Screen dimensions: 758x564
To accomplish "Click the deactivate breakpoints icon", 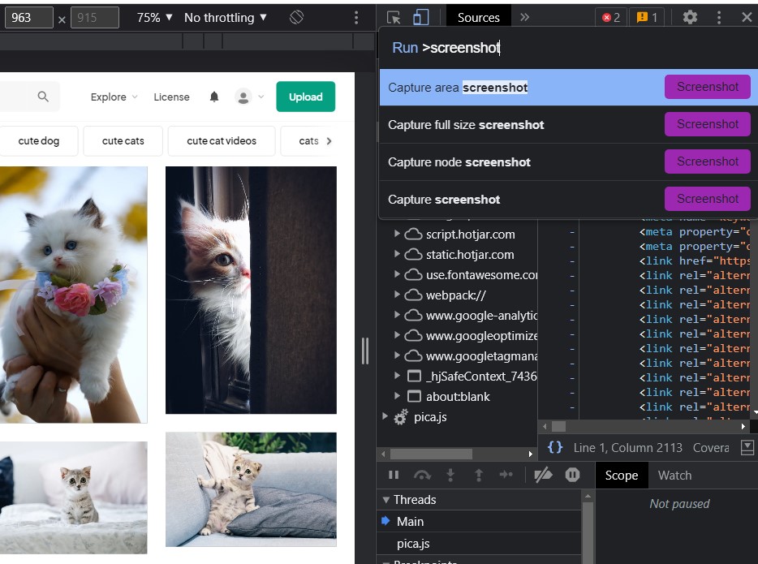I will click(545, 475).
